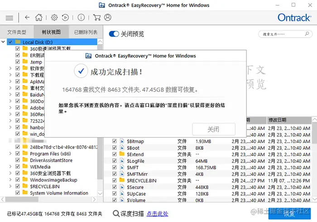Click the $RECYCLE.BIN folder icon in file list
Viewport: 317px width, 222px height.
(x=122, y=180)
